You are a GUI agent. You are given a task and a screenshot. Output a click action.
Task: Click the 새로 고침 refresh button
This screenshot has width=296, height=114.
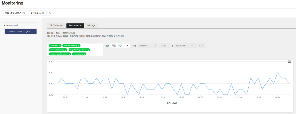point(37,13)
